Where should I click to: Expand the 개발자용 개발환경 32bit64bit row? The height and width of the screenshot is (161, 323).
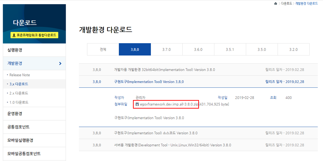[164, 70]
